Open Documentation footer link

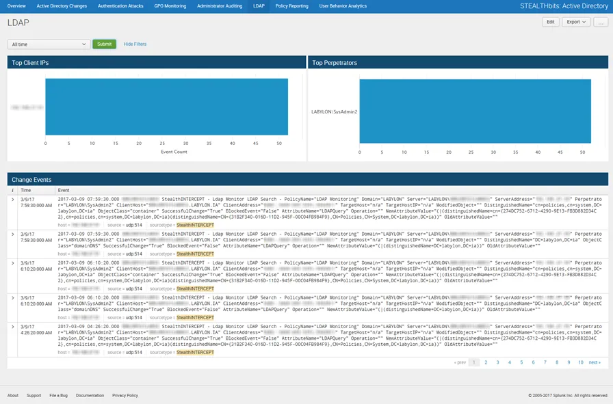(90, 395)
